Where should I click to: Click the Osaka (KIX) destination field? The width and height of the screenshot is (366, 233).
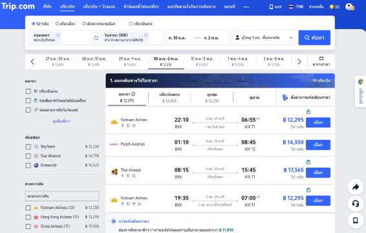coord(130,38)
